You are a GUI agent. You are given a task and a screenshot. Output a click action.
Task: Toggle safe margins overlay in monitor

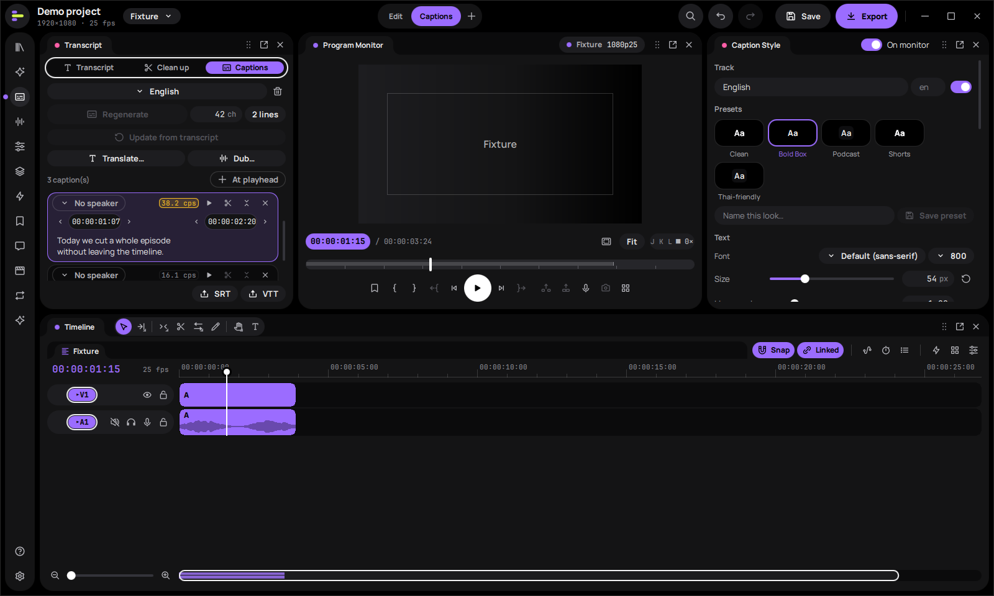[x=606, y=242]
